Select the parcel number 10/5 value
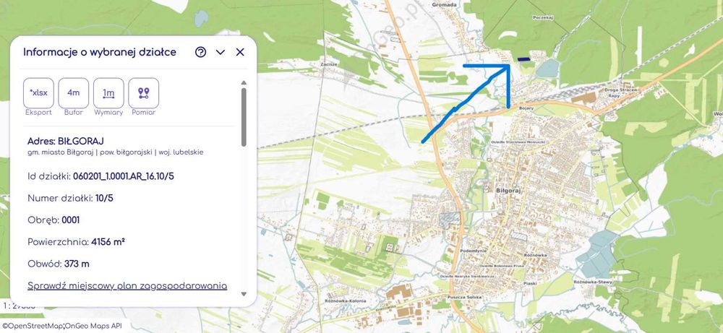The image size is (723, 333). [x=103, y=199]
